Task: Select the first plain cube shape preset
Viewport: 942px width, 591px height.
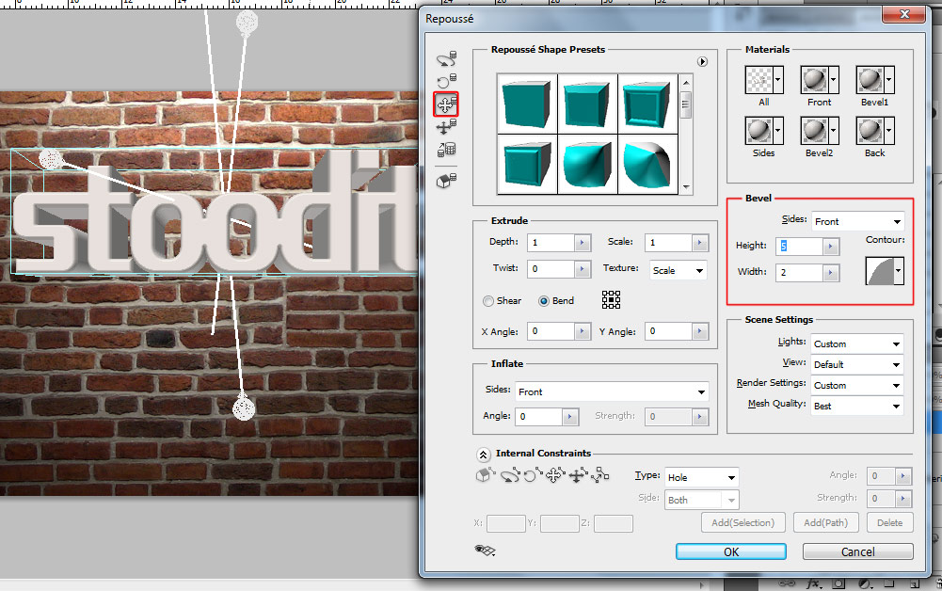Action: (x=527, y=104)
